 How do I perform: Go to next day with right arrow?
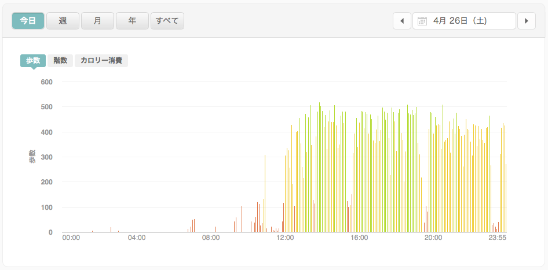[527, 21]
